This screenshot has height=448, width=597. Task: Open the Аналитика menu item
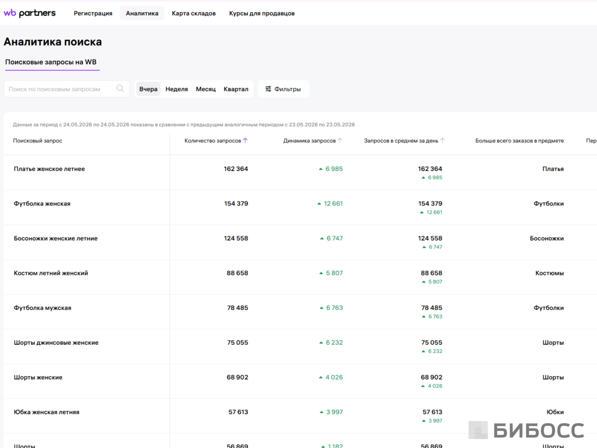[142, 13]
